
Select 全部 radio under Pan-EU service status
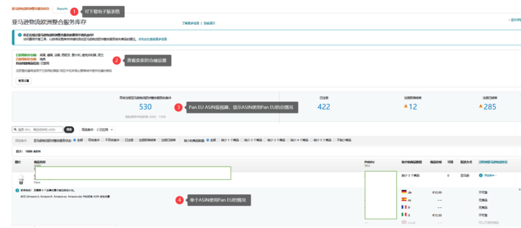(x=74, y=140)
